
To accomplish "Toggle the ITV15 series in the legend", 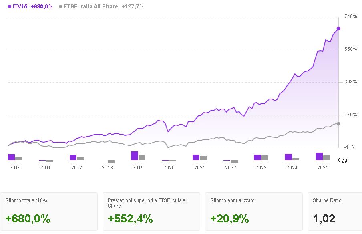I will 20,6.
